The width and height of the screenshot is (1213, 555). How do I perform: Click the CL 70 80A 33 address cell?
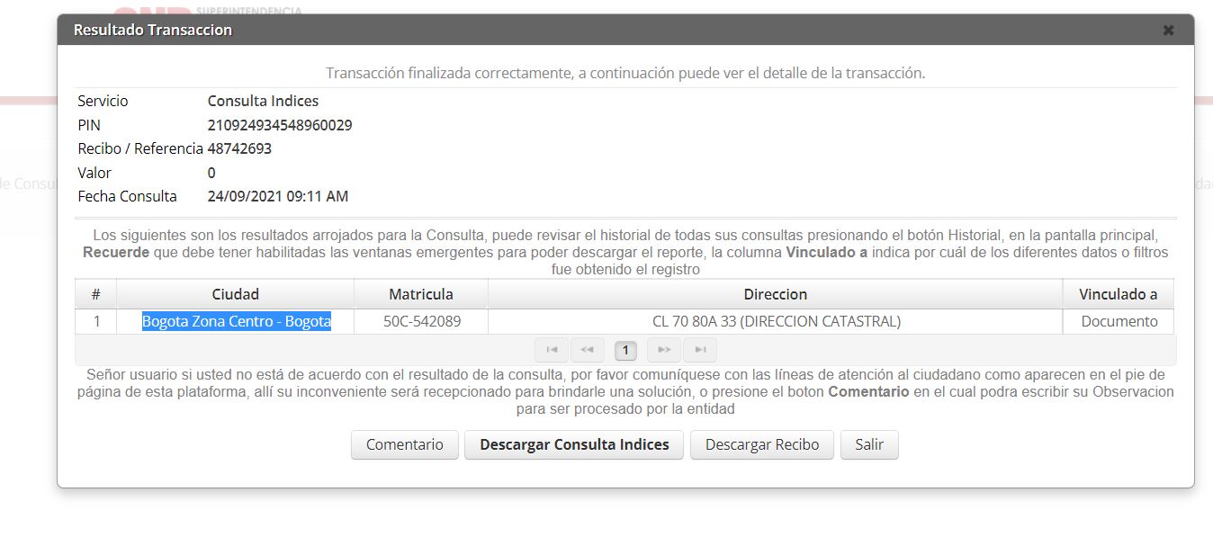(x=776, y=321)
